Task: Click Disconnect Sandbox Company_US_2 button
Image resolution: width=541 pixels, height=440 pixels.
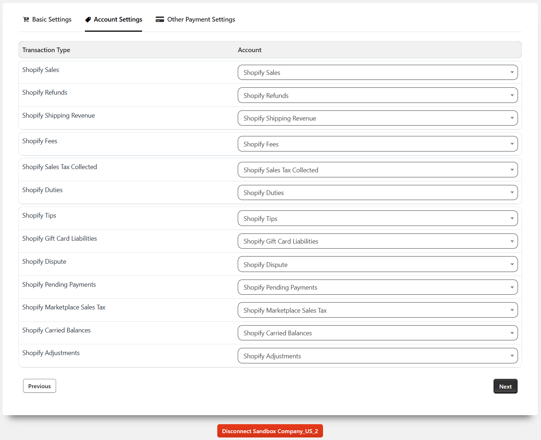Action: (270, 431)
